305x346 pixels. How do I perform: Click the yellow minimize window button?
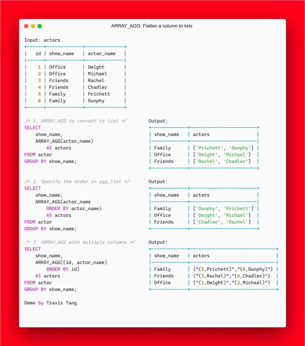[x=33, y=26]
